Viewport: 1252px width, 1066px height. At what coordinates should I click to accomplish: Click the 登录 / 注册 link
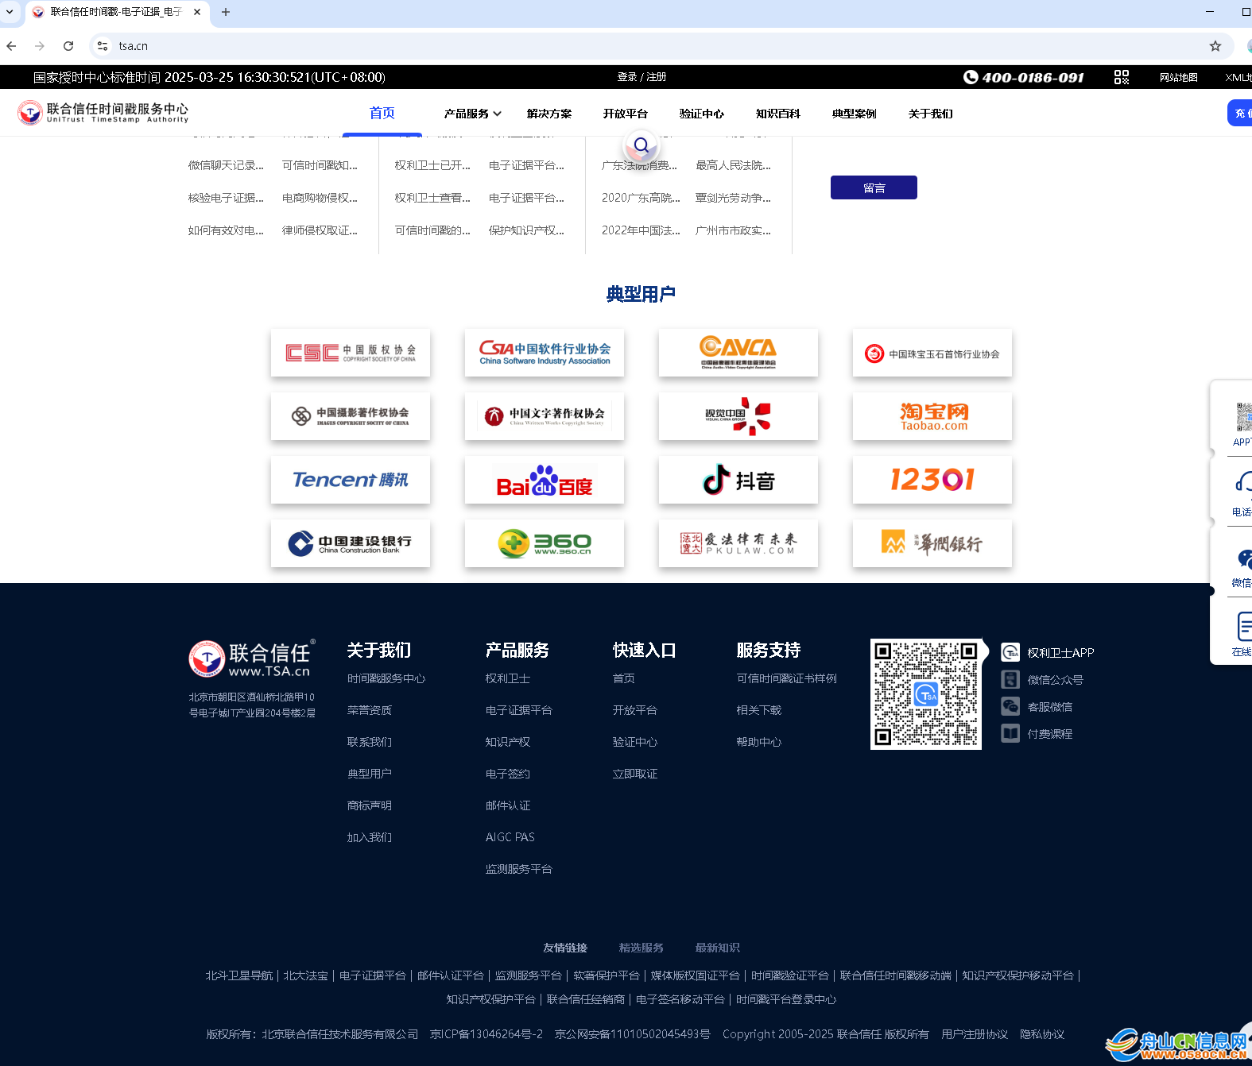point(642,77)
